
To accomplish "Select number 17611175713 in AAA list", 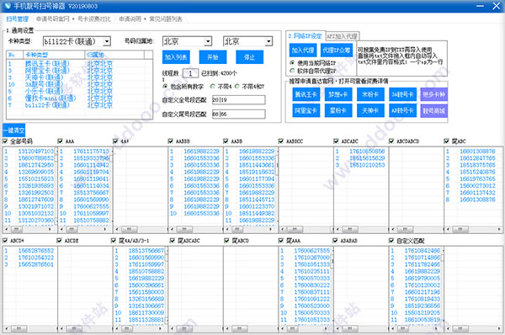I will coord(91,151).
